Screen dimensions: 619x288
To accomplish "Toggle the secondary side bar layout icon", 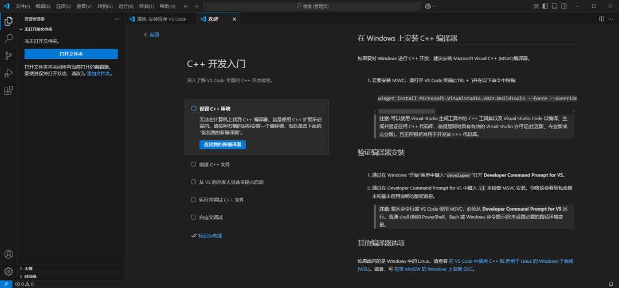I will pyautogui.click(x=564, y=6).
